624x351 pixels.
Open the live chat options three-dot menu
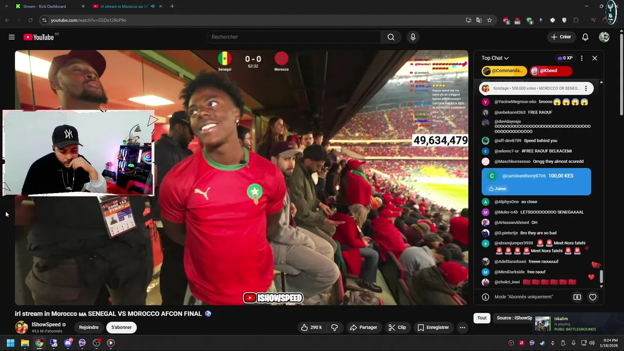tap(582, 58)
